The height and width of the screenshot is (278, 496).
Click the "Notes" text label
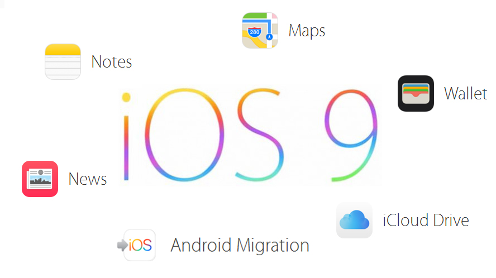point(112,61)
